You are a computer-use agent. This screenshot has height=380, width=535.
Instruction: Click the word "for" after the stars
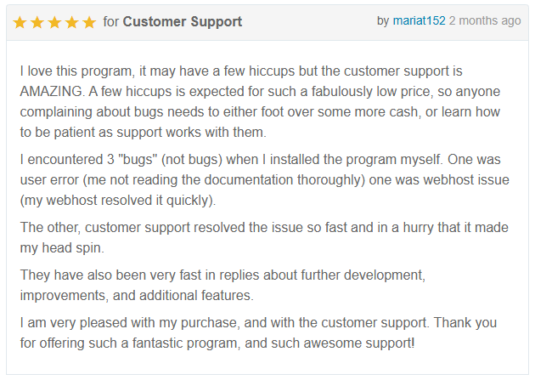[110, 22]
